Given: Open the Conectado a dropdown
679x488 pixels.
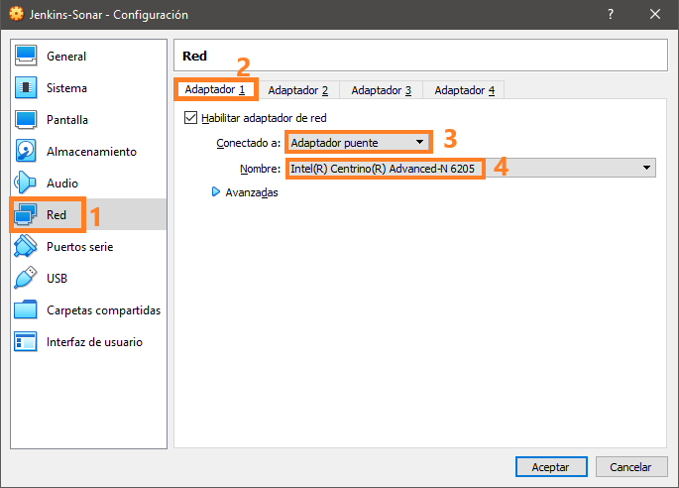Looking at the screenshot, I should pyautogui.click(x=359, y=143).
